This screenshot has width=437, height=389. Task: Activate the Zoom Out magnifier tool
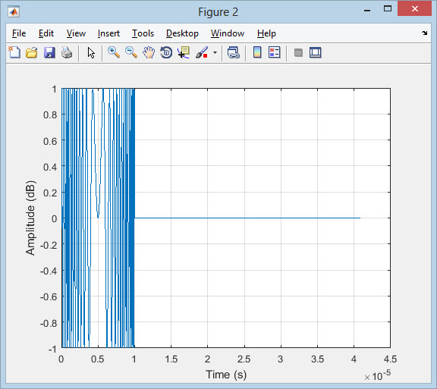[x=131, y=52]
